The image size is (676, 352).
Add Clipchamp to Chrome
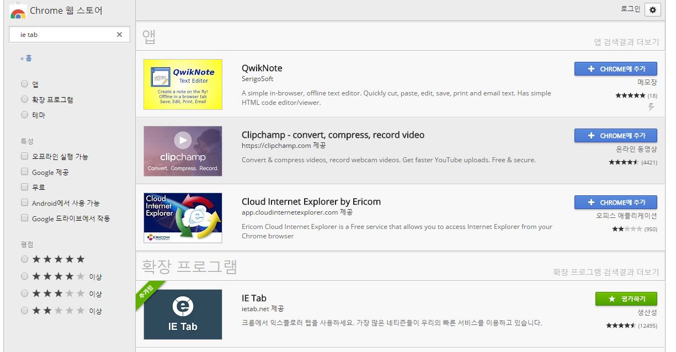pos(615,136)
